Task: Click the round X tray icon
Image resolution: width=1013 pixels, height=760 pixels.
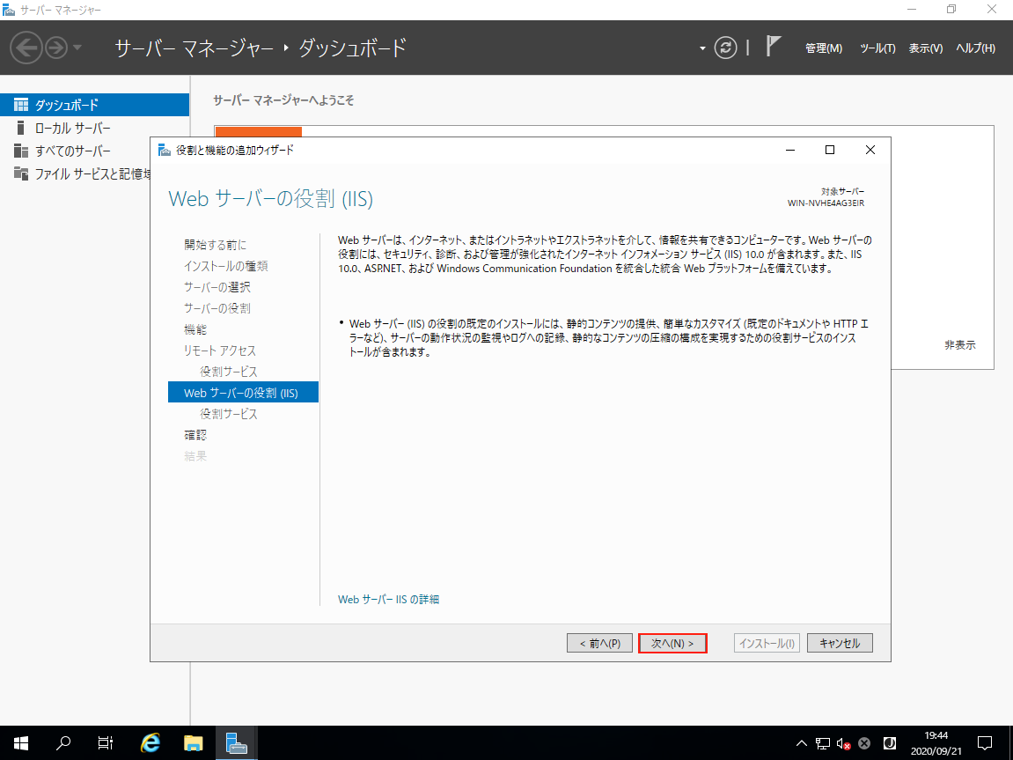Action: pos(864,743)
